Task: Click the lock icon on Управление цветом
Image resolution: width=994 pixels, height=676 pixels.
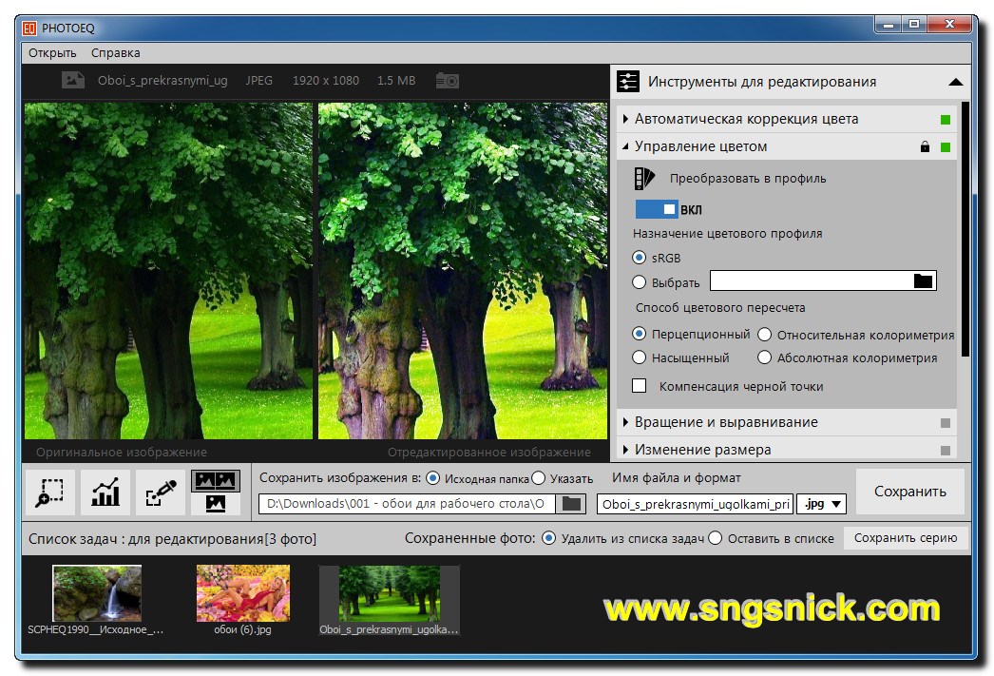Action: [x=925, y=147]
